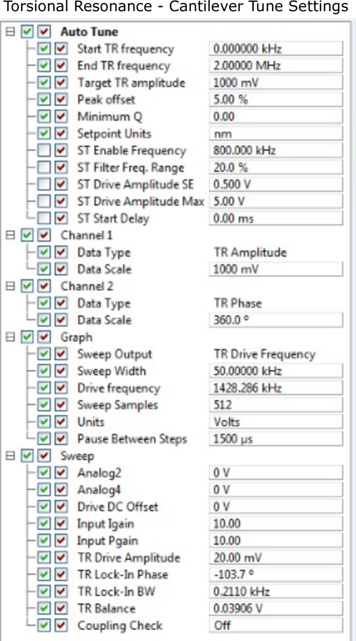Collapse the Channel 2 group

10,286
